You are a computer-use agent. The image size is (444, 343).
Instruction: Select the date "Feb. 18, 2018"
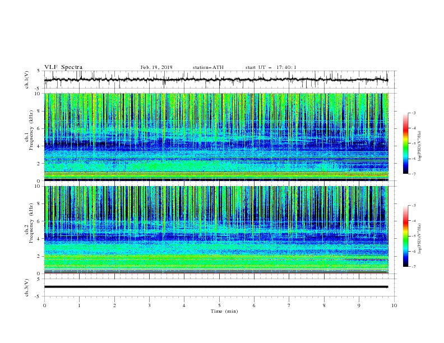156,67
